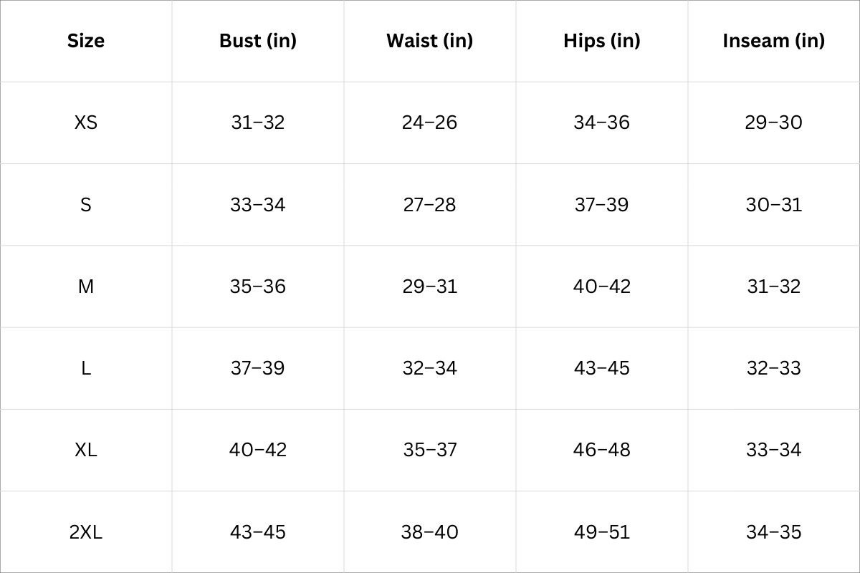Select the Hips (in) column header

tap(602, 41)
